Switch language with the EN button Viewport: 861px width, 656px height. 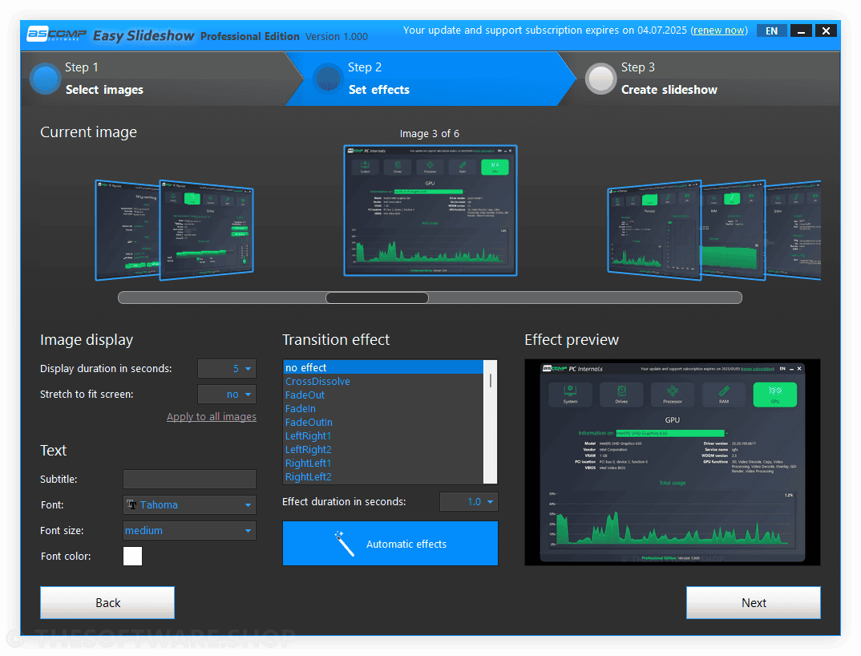click(x=771, y=30)
